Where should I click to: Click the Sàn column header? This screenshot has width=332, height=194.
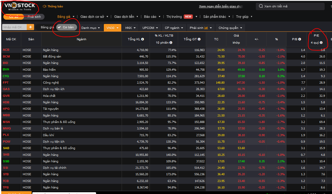pos(31,39)
